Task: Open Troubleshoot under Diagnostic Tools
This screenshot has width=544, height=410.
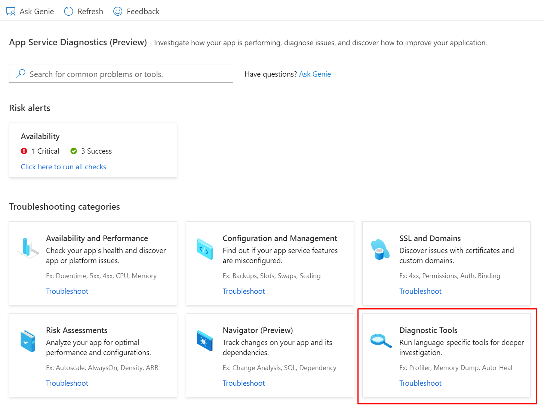Action: (420, 383)
